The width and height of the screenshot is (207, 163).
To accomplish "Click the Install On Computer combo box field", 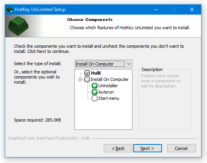I will pyautogui.click(x=103, y=64).
